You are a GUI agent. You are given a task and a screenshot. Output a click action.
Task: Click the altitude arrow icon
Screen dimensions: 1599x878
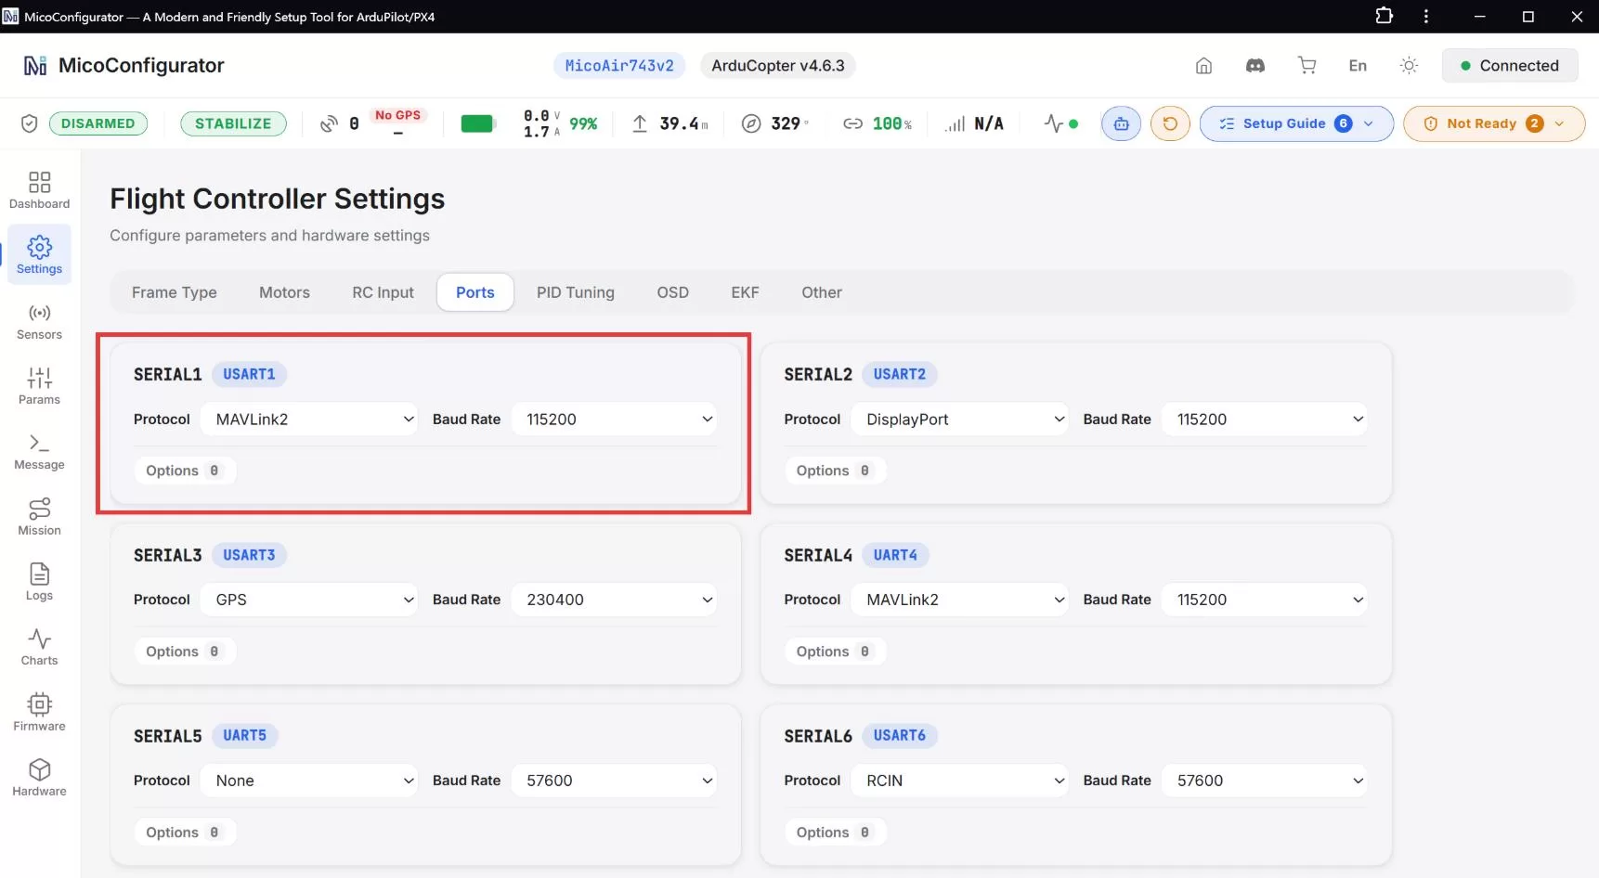pyautogui.click(x=640, y=123)
